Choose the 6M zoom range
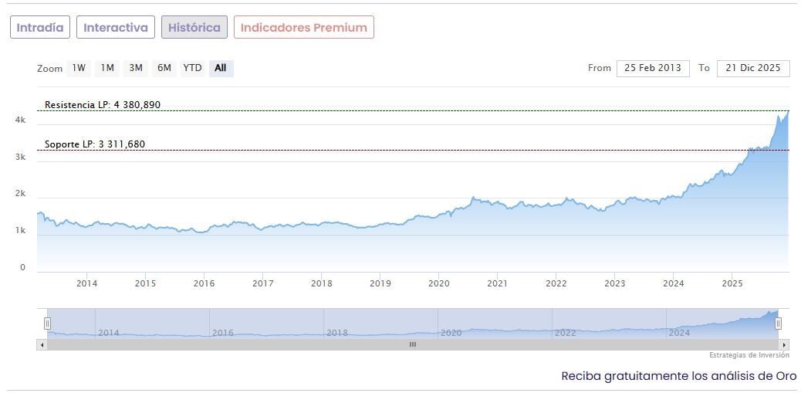The image size is (801, 393). [164, 68]
